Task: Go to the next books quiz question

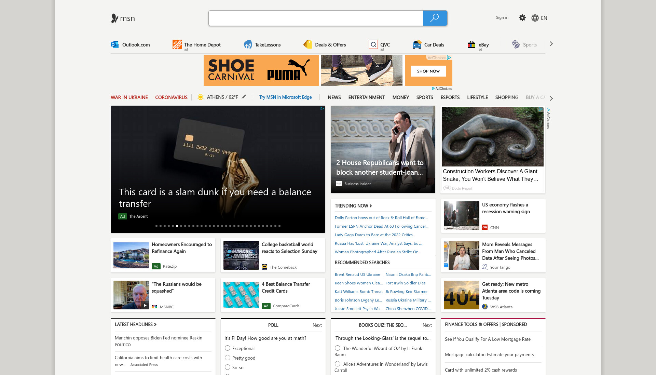Action: pyautogui.click(x=427, y=325)
